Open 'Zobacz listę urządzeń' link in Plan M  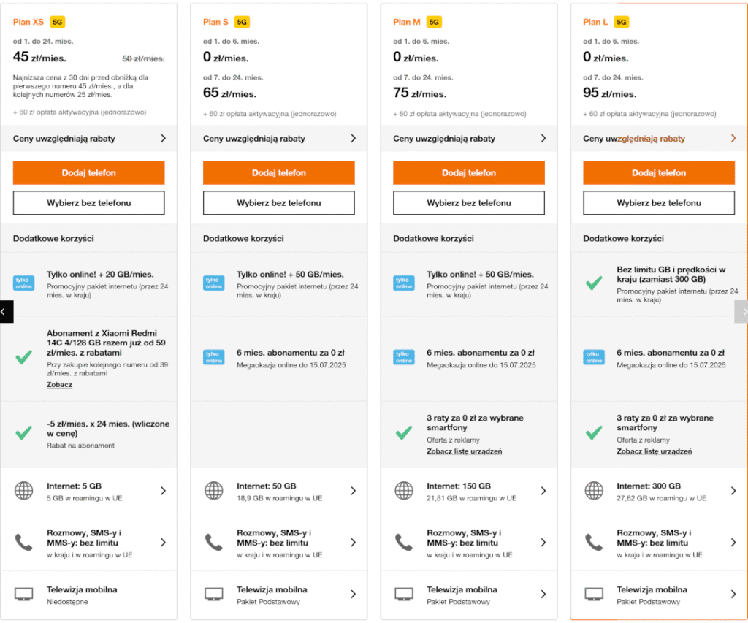tap(464, 451)
